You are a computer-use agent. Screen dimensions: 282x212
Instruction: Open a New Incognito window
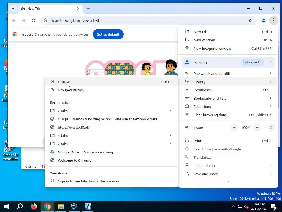click(228, 48)
